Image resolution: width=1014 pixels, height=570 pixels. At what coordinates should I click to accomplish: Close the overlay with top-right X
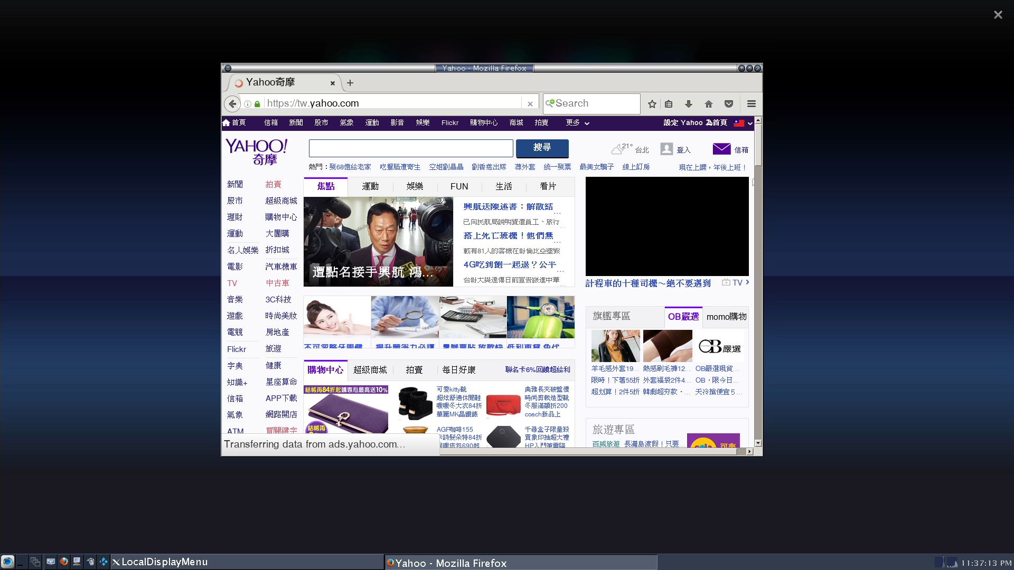tap(998, 15)
